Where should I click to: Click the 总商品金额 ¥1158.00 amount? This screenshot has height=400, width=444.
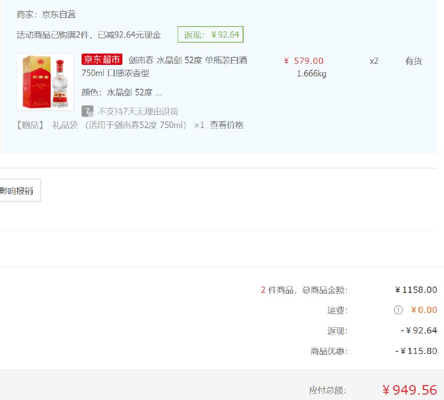(416, 290)
